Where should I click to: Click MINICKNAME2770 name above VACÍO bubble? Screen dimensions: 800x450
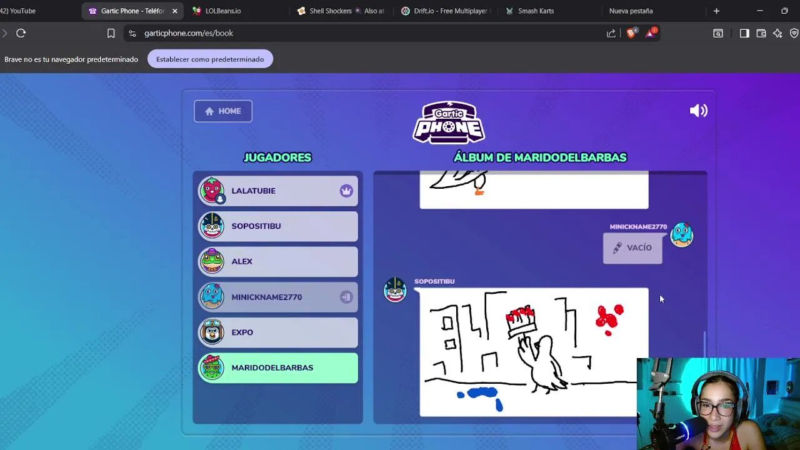pyautogui.click(x=638, y=227)
